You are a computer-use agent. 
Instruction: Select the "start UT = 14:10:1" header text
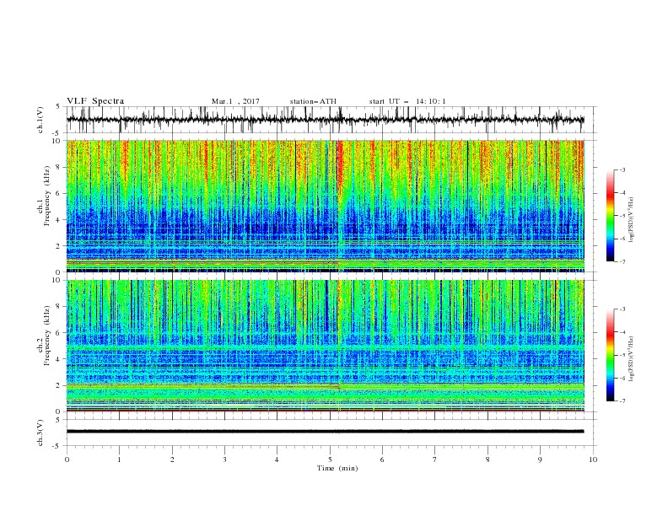pyautogui.click(x=407, y=101)
